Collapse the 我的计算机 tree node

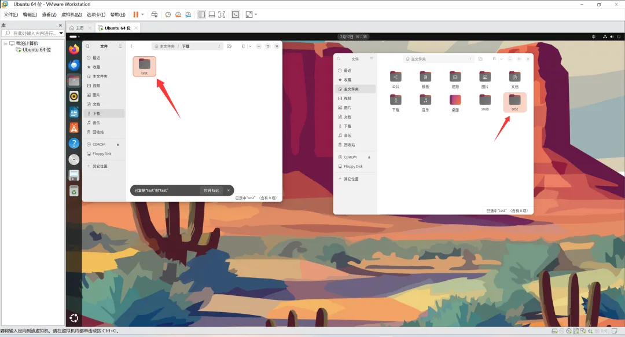[x=6, y=43]
